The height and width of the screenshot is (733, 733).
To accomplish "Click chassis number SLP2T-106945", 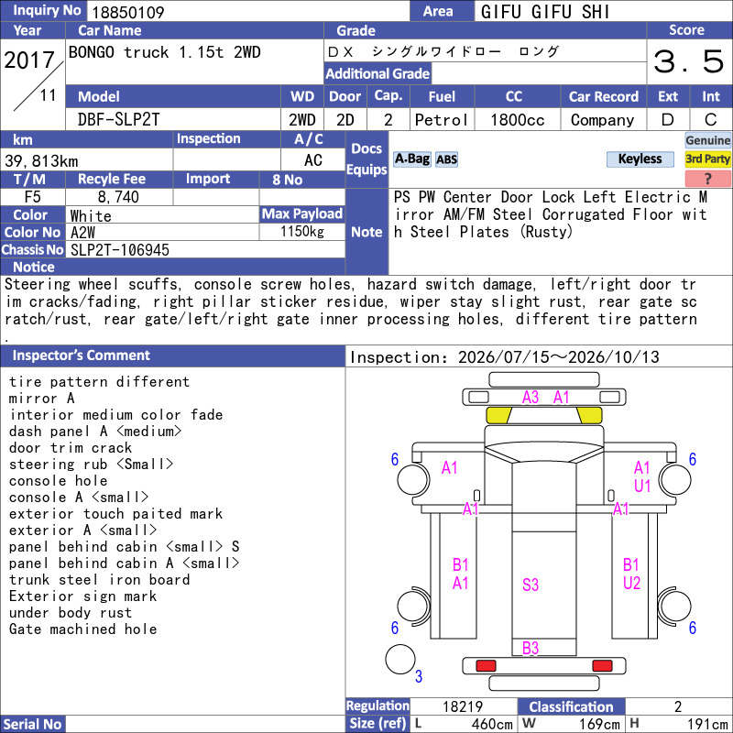I will point(120,250).
